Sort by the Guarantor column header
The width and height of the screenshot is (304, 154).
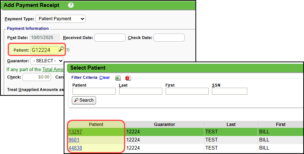coord(165,125)
